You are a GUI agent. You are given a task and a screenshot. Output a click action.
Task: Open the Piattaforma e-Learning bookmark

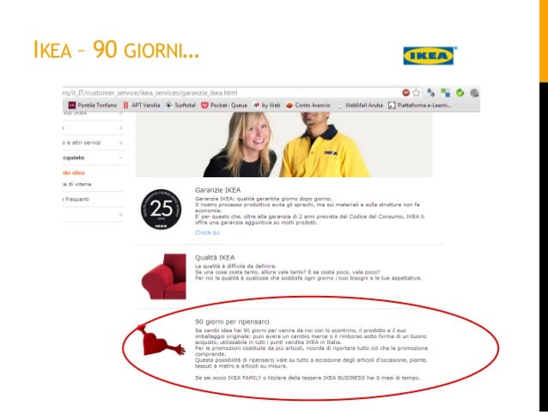coord(420,105)
